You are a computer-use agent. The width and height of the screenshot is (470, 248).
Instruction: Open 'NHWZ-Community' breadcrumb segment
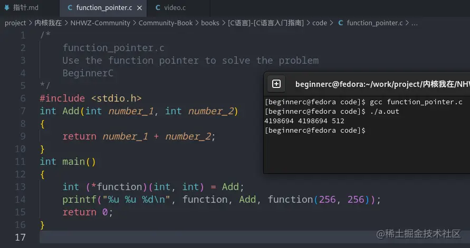100,23
